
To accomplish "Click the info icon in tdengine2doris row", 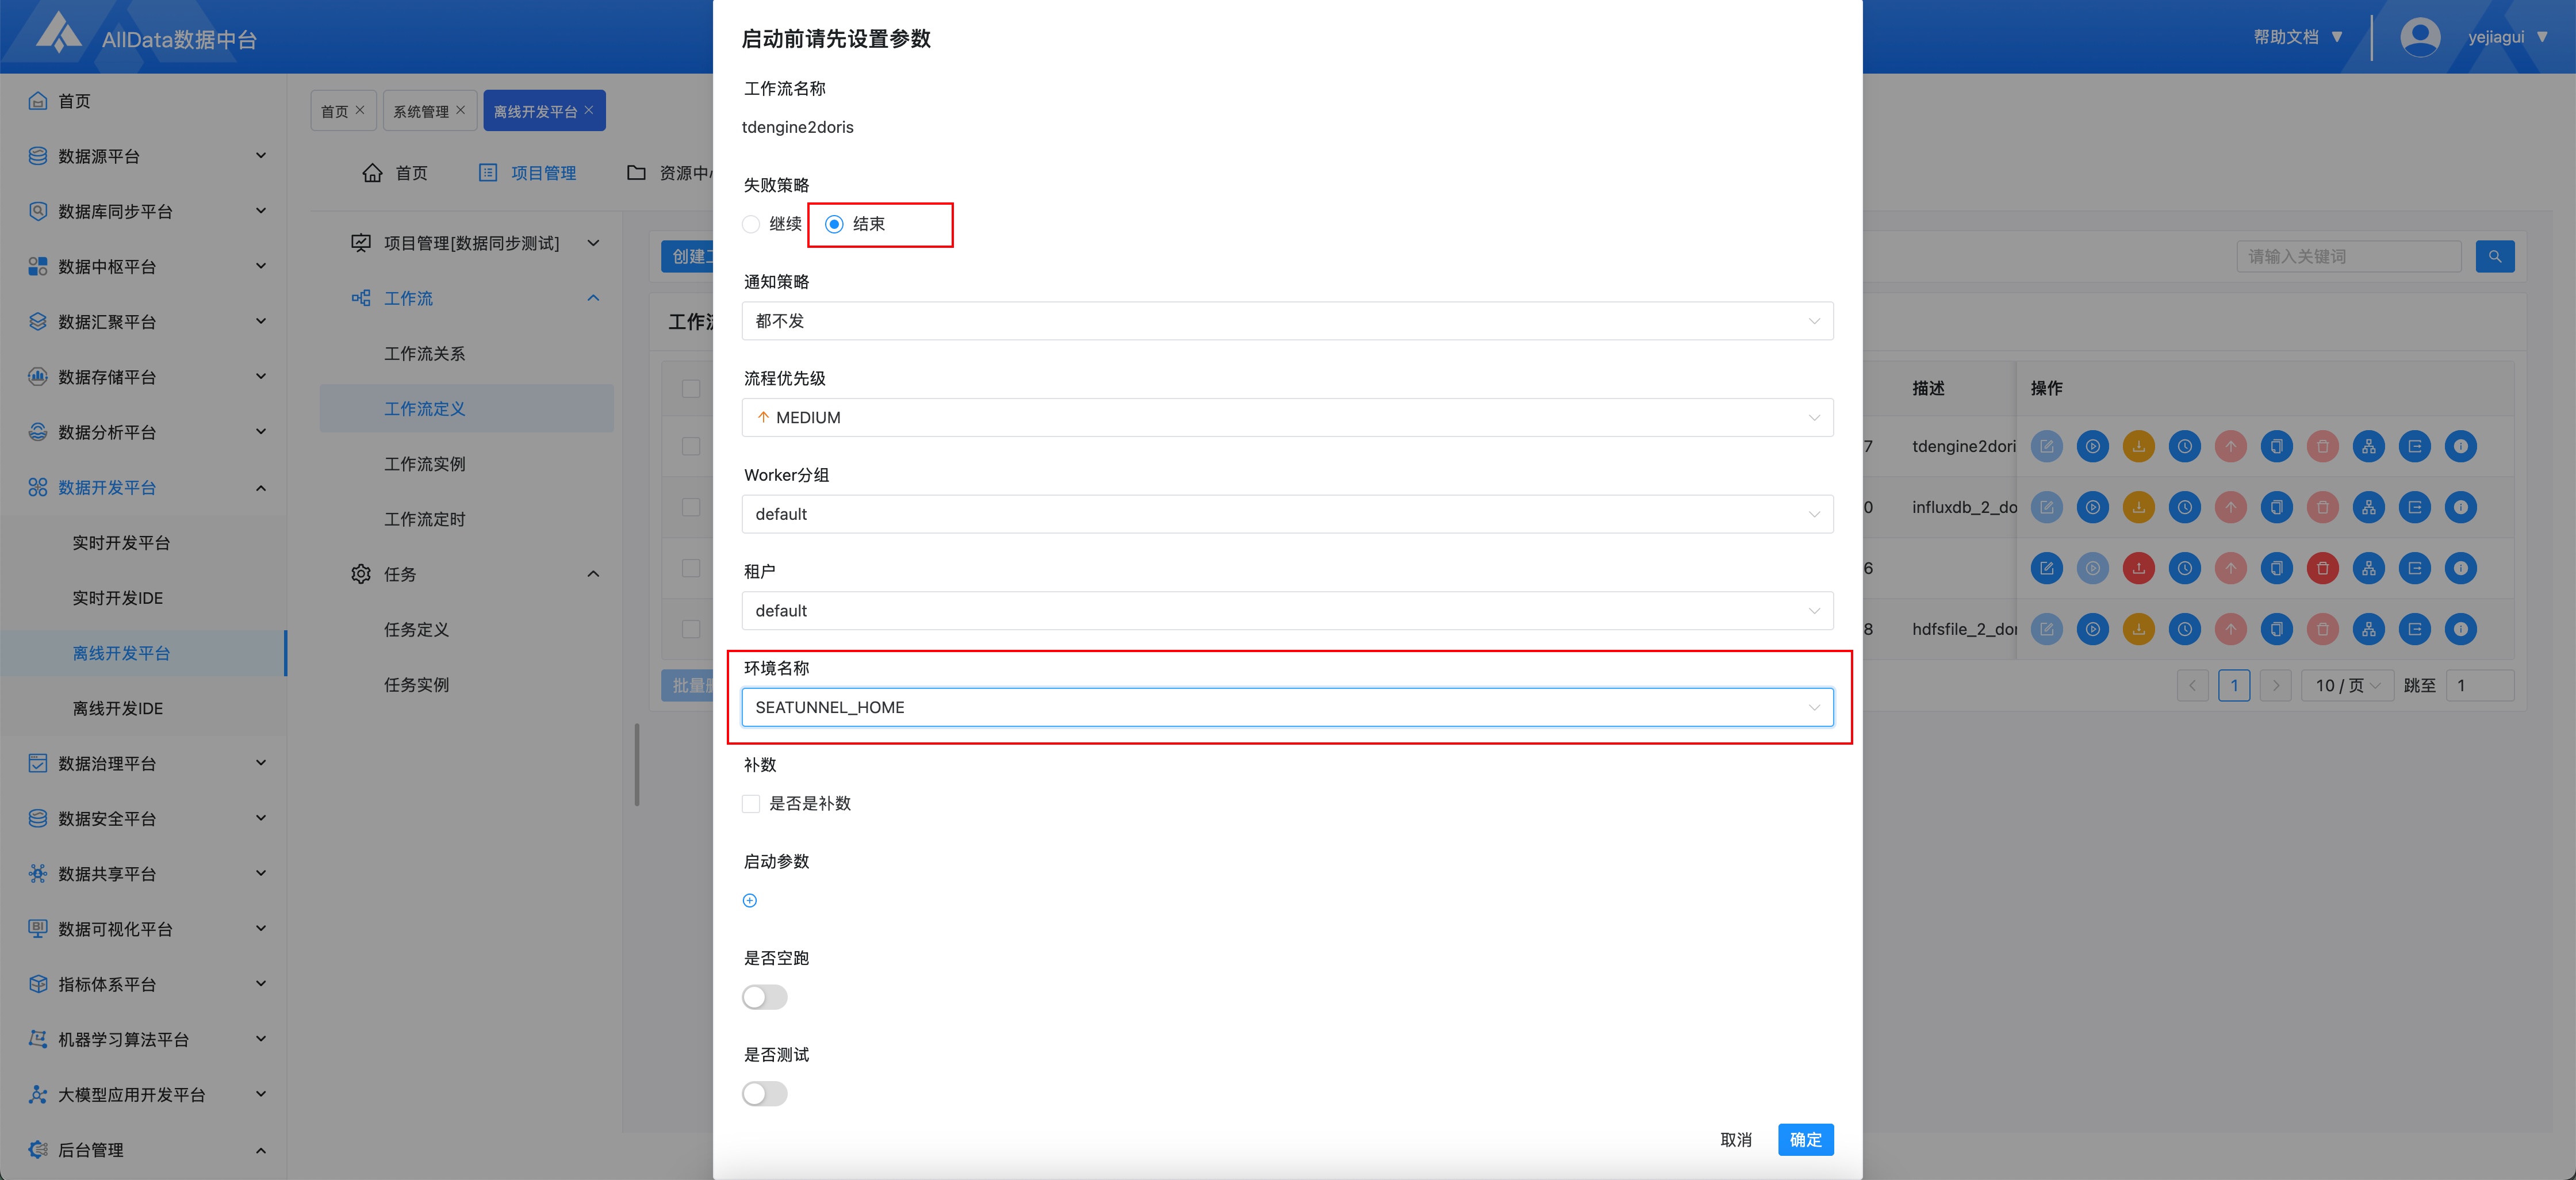I will coord(2460,446).
